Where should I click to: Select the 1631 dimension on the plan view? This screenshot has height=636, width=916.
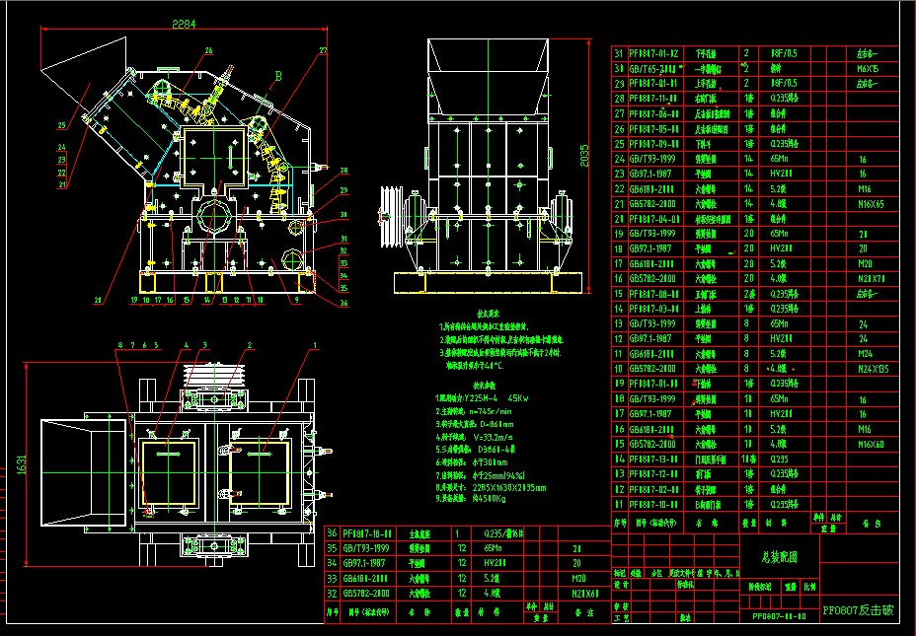pyautogui.click(x=22, y=465)
